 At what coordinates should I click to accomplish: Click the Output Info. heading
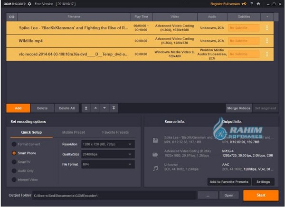(232, 122)
